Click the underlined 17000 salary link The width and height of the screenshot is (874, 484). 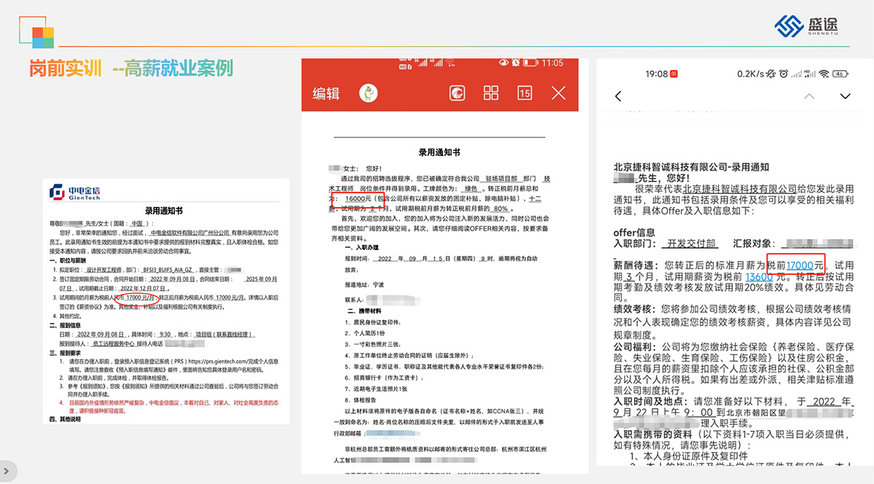800,265
